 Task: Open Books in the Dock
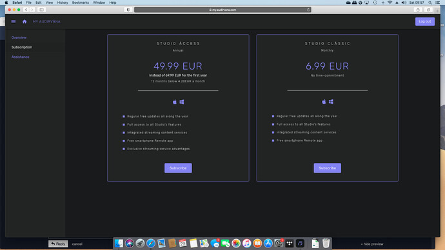tap(257, 243)
